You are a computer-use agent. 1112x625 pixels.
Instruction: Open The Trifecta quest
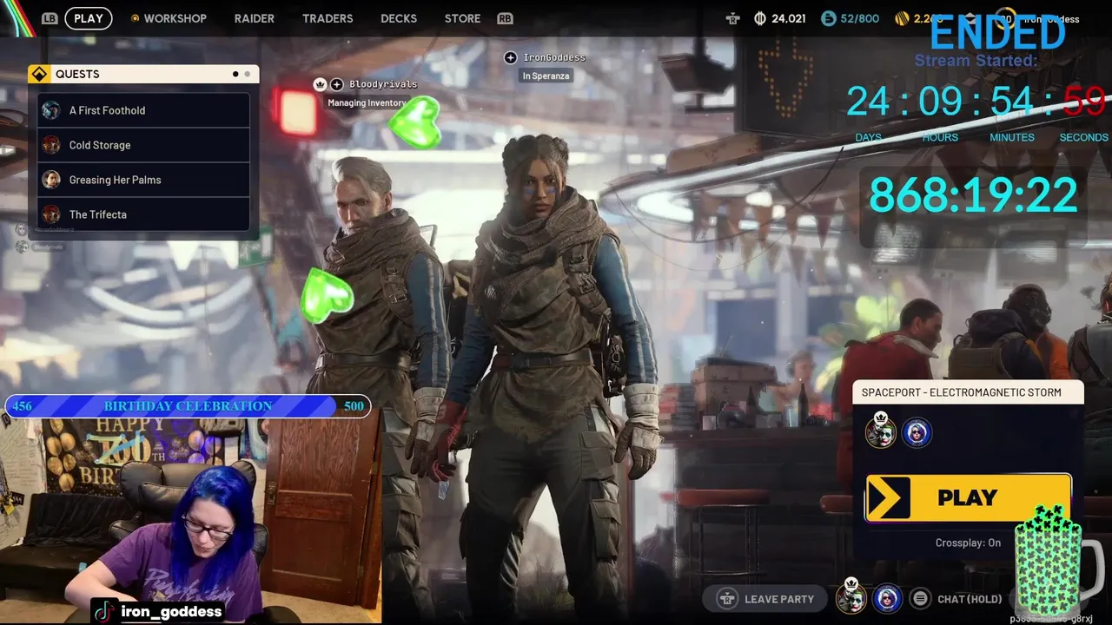[143, 214]
